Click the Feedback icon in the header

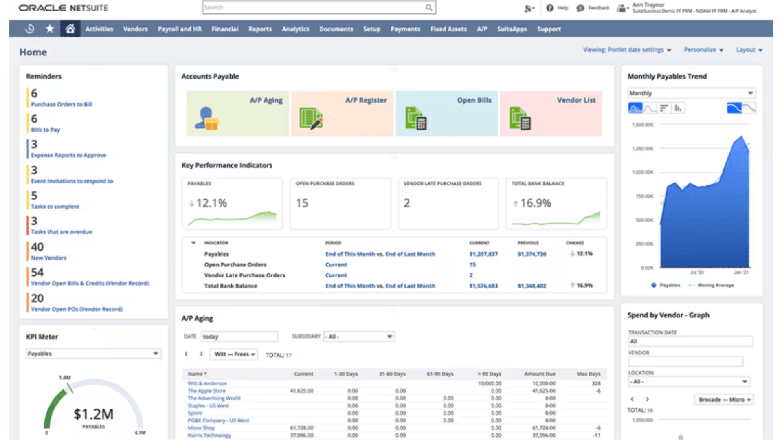pos(580,8)
